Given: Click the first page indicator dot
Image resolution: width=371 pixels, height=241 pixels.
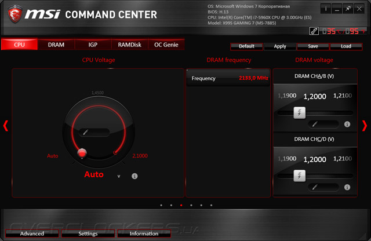Looking at the screenshot, I should (x=161, y=205).
